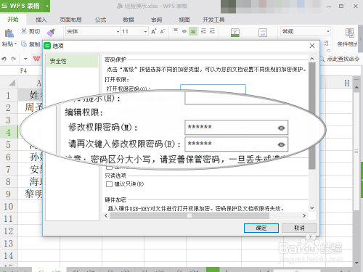Open the 页面布局 ribbon tab
The image size is (363, 272).
(x=70, y=20)
